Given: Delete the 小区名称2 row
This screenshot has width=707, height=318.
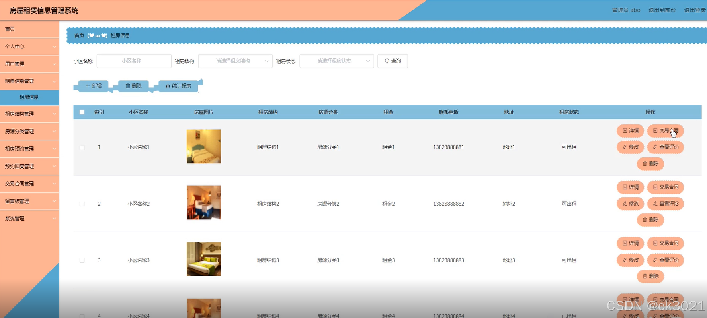Looking at the screenshot, I should (x=650, y=220).
